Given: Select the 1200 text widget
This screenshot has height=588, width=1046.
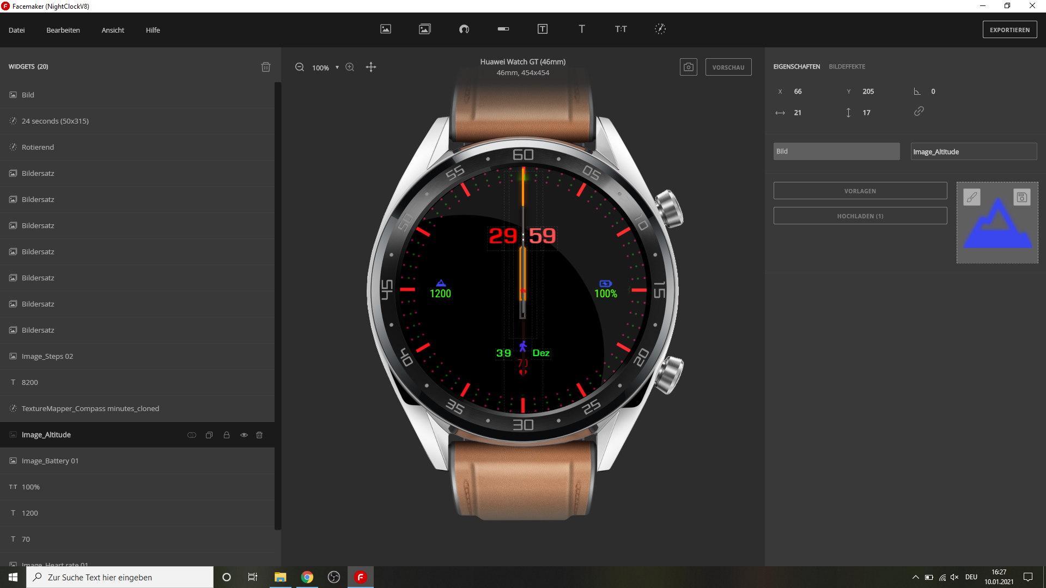Looking at the screenshot, I should pyautogui.click(x=137, y=513).
